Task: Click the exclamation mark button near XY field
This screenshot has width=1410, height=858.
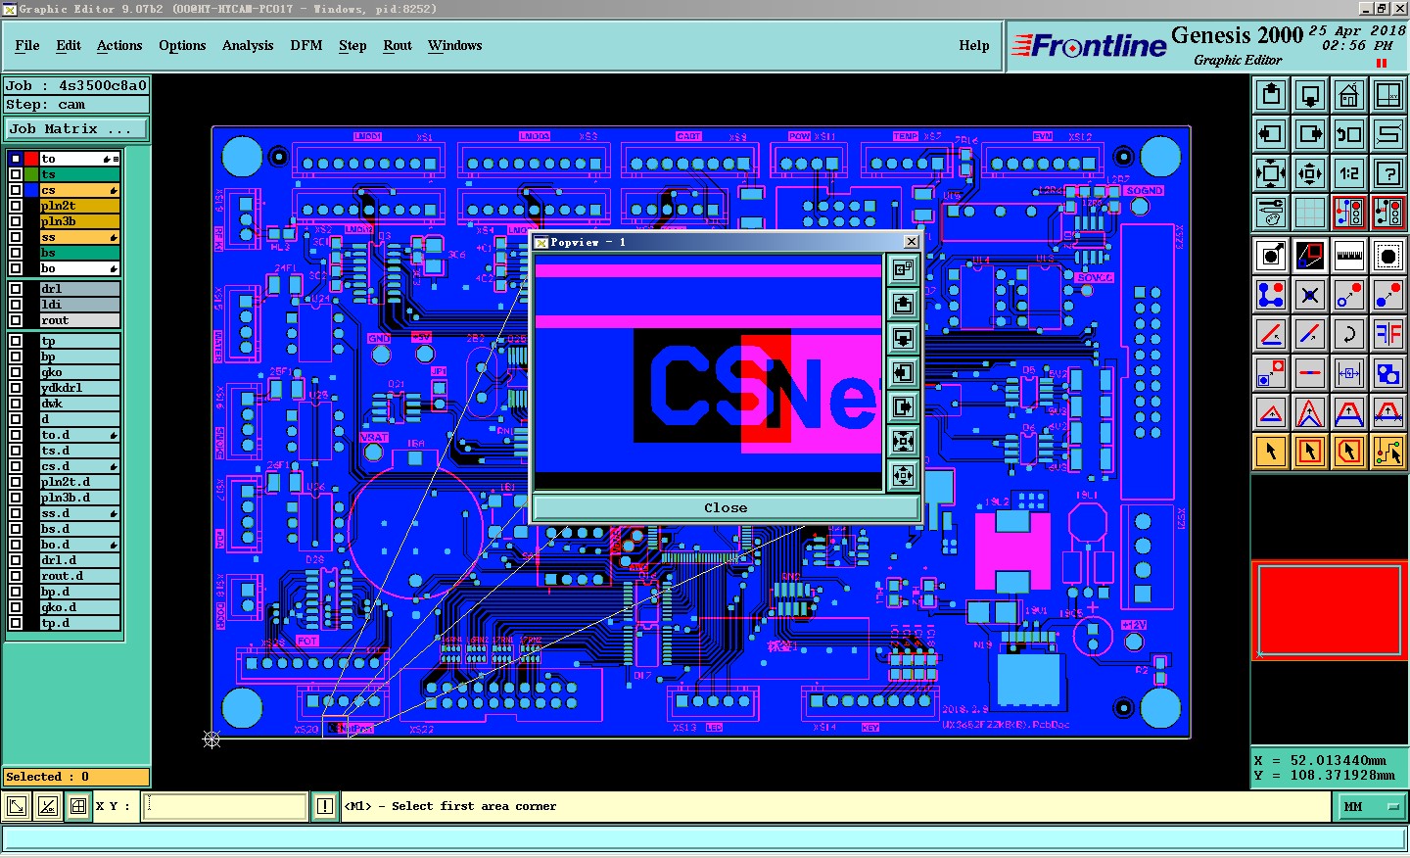Action: pyautogui.click(x=325, y=806)
